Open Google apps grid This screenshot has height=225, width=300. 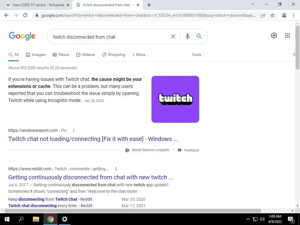(x=287, y=35)
